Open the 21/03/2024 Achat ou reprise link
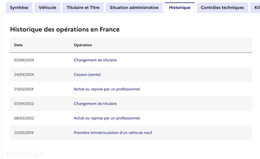Viewport: 260px width, 159px height. click(107, 89)
